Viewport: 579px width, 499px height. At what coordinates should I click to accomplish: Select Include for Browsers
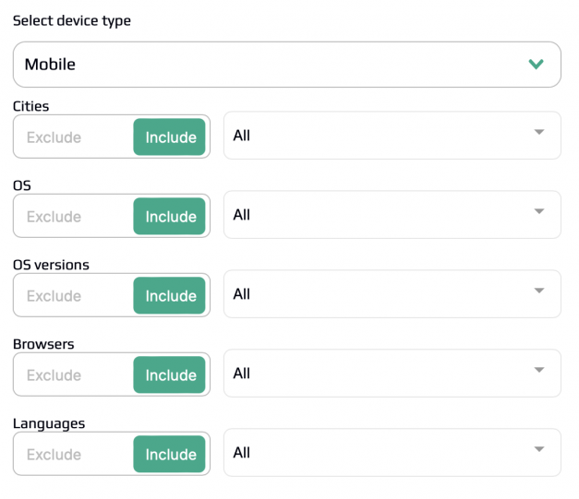[170, 374]
